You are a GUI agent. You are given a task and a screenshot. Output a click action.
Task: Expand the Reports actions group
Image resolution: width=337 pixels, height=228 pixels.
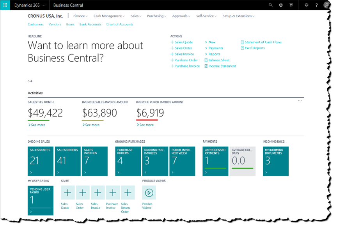tap(212, 54)
